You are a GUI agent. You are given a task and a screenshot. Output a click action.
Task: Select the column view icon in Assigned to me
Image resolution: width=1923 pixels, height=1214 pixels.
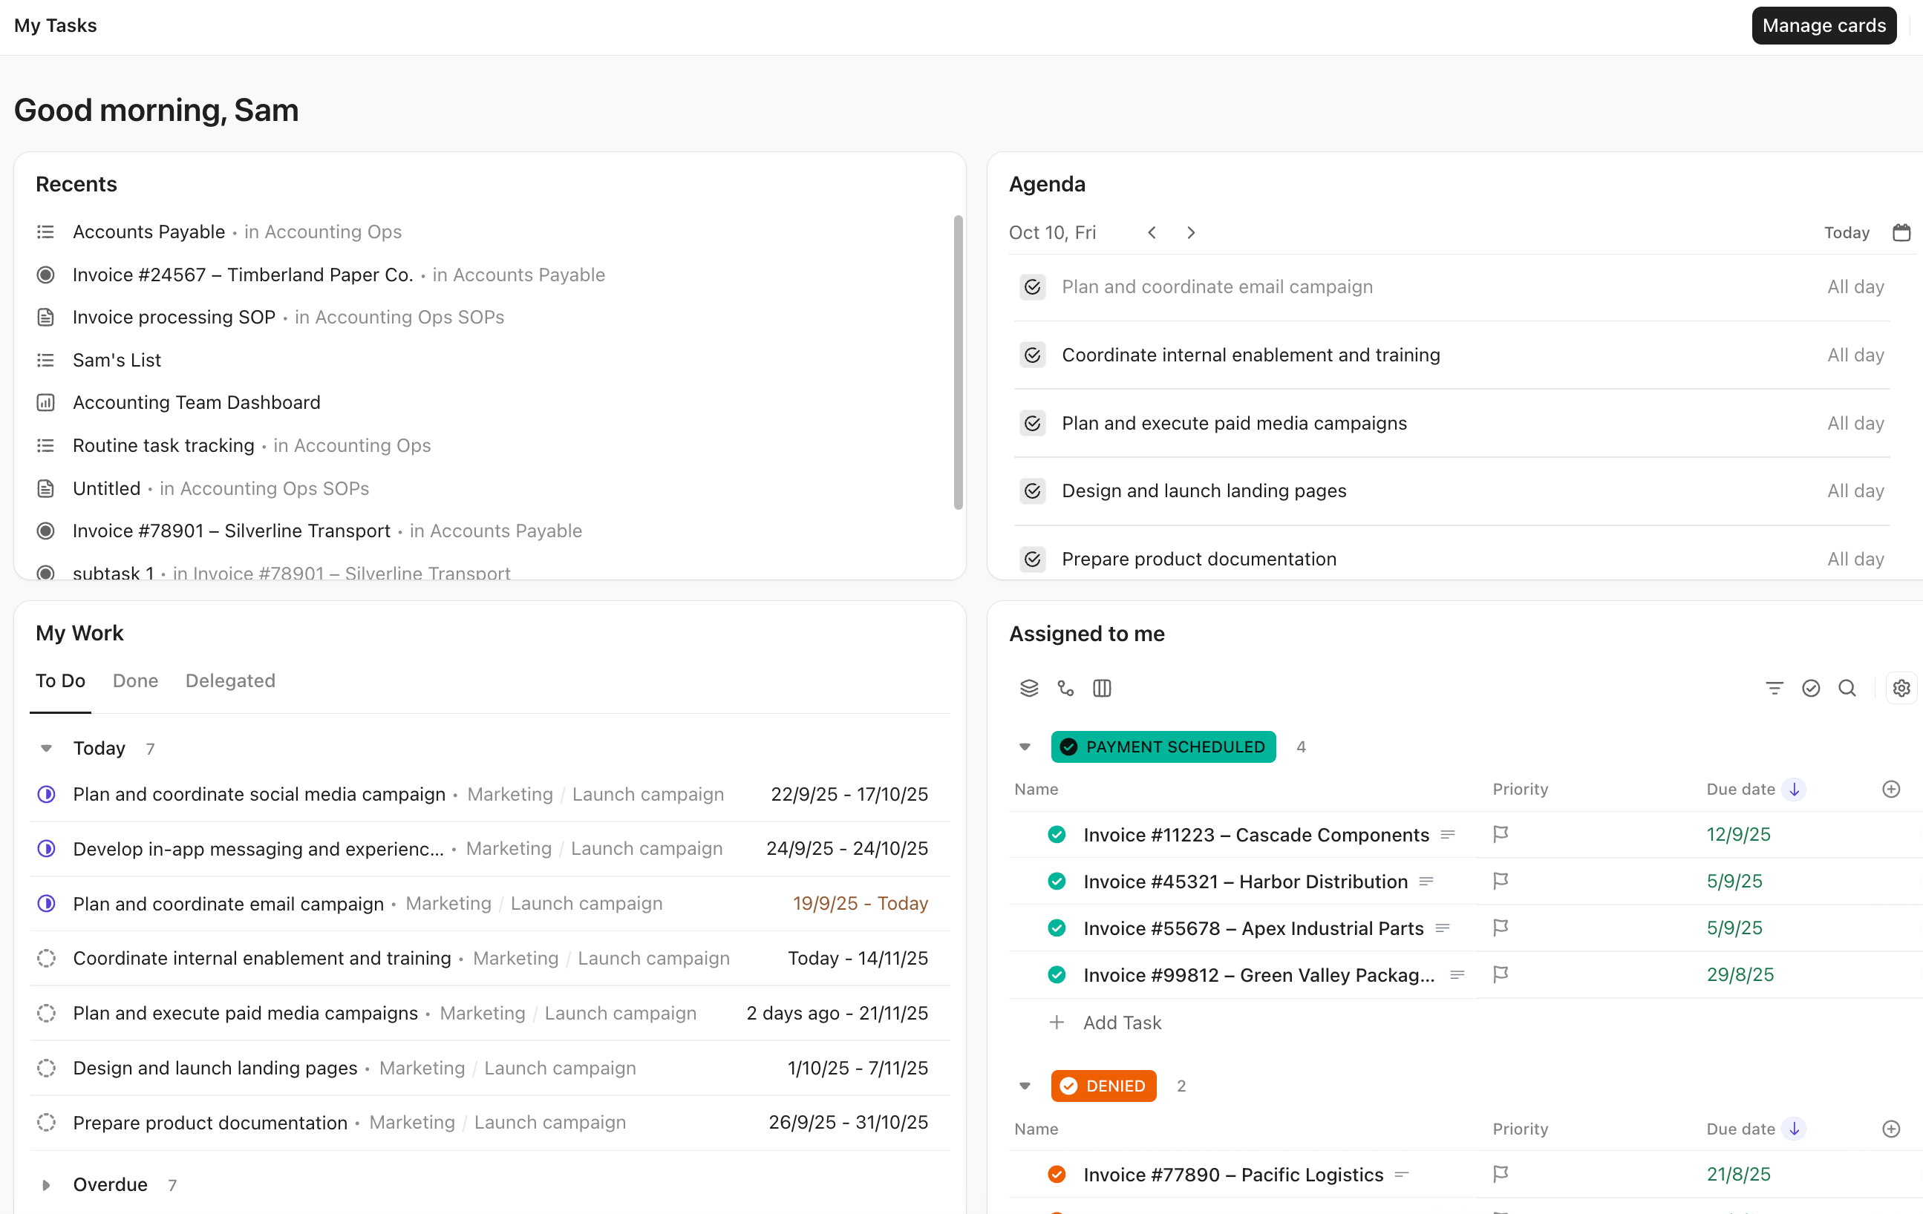click(x=1102, y=687)
